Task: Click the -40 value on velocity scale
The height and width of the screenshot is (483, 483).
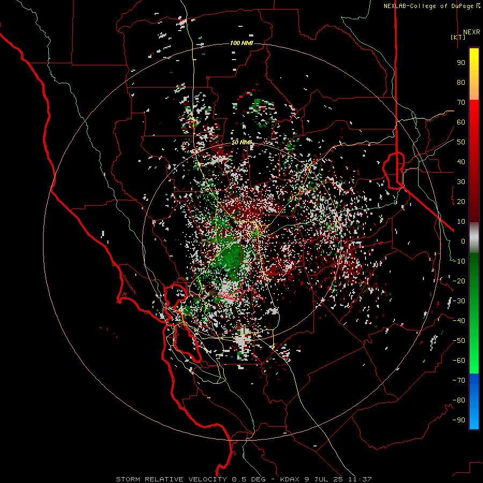Action: pyautogui.click(x=459, y=321)
